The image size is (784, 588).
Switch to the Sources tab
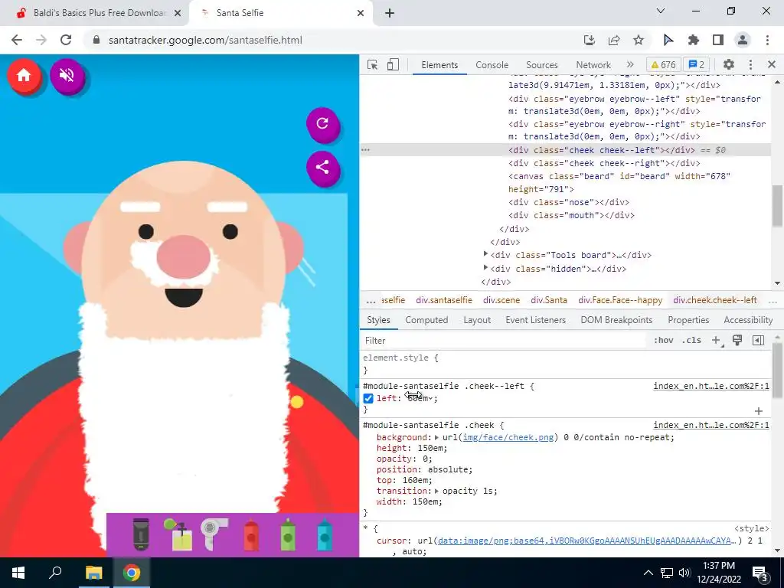541,65
